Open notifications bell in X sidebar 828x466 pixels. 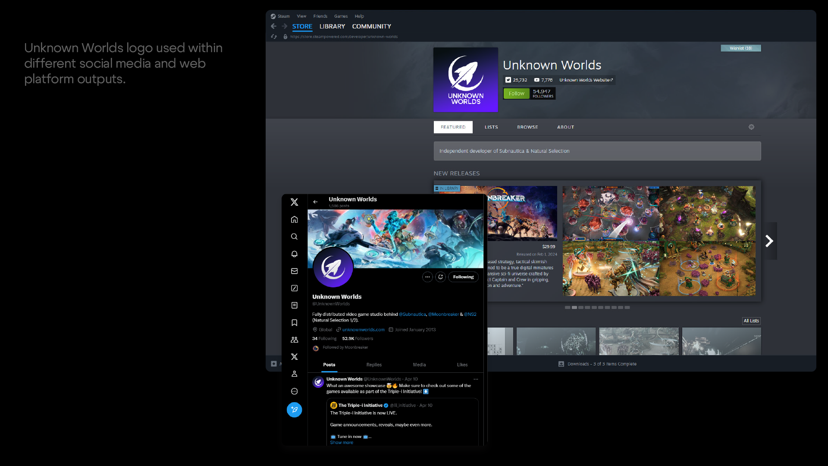294,254
